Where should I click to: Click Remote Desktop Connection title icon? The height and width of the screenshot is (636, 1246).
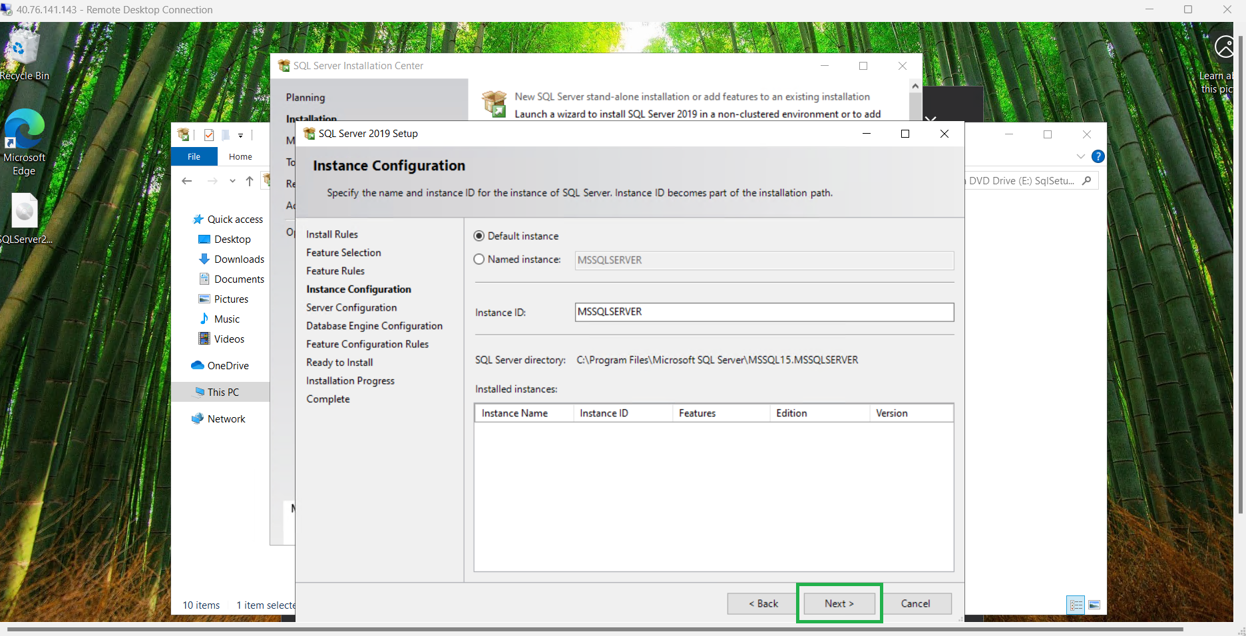click(x=7, y=9)
